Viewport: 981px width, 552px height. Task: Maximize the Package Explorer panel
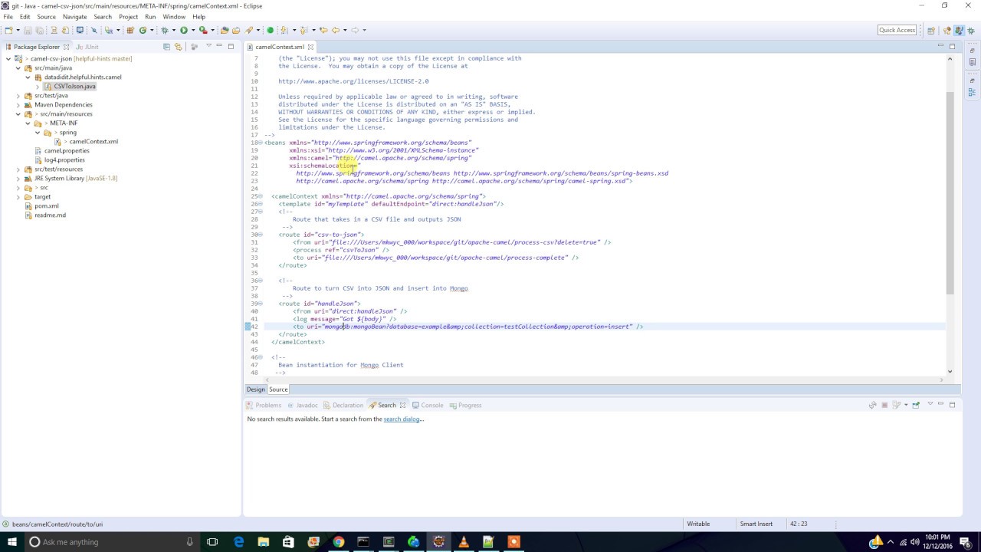point(231,47)
